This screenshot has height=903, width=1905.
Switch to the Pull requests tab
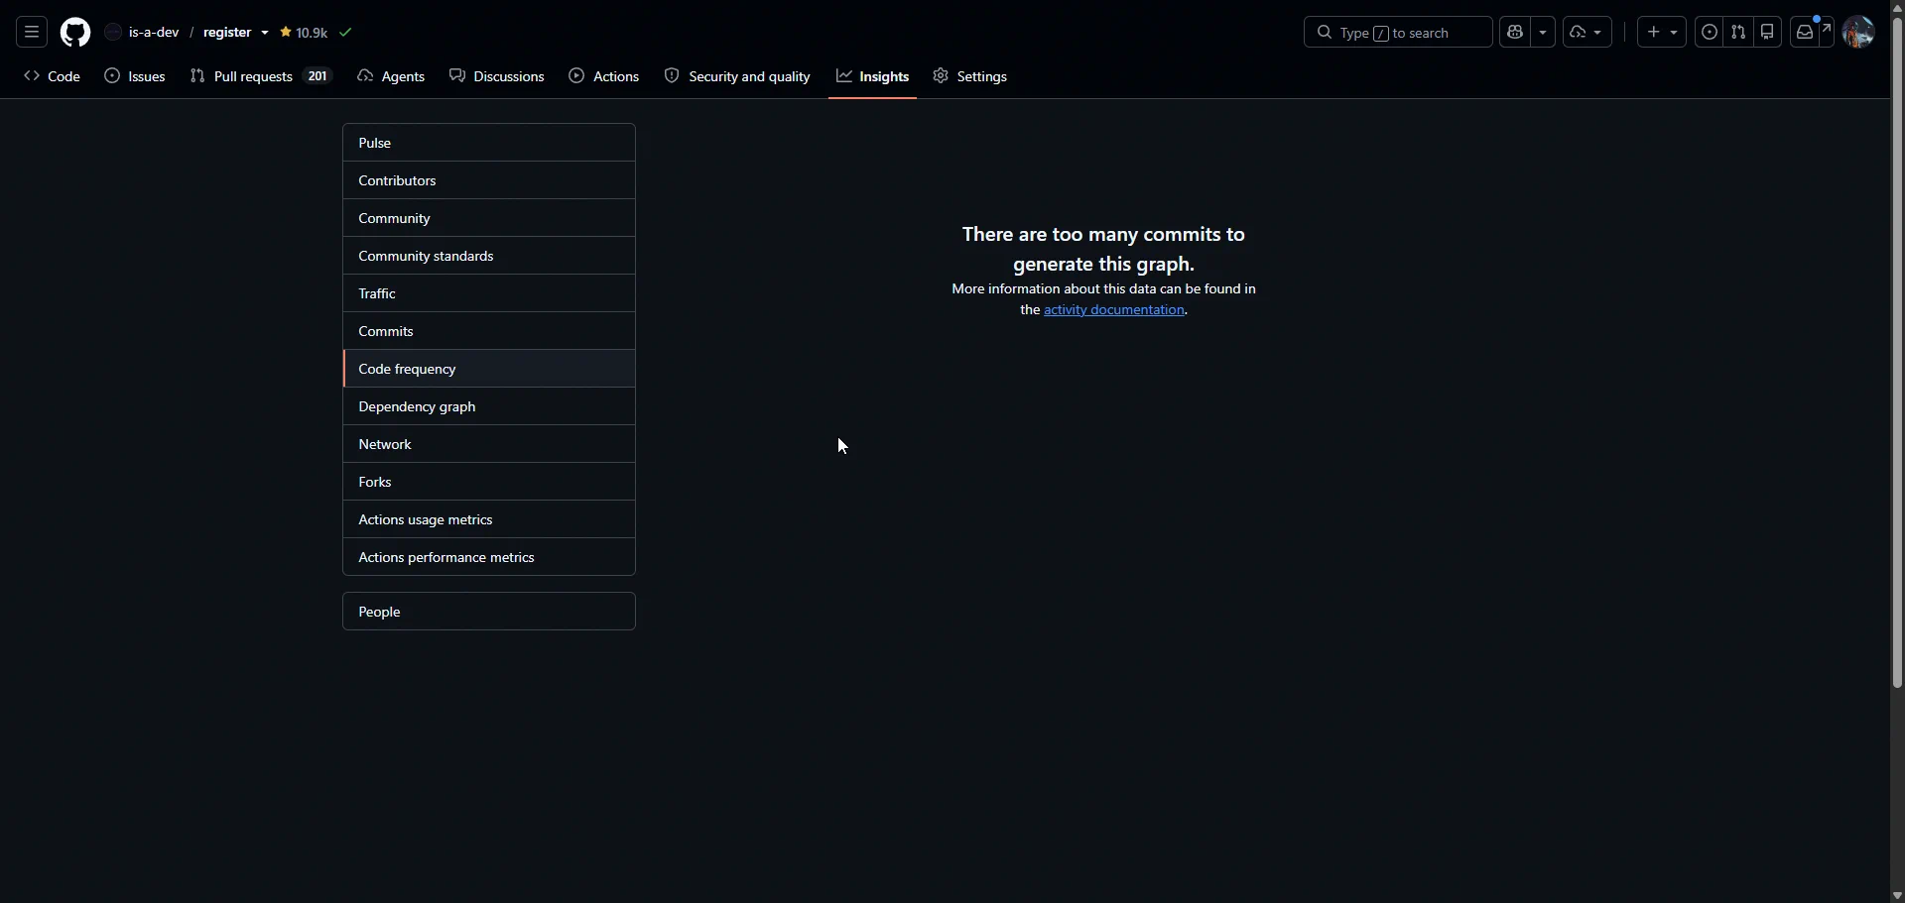point(261,76)
